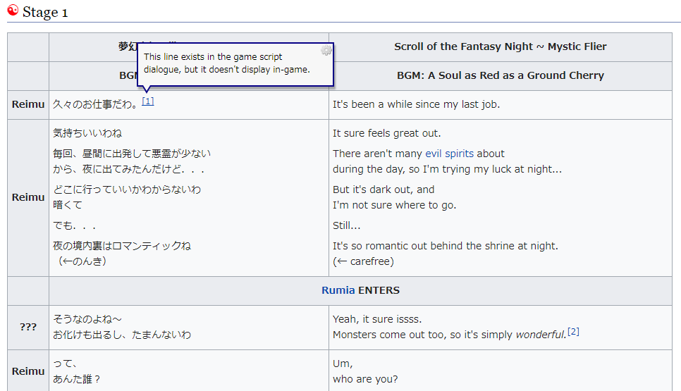Click the red yin-yang orb icon beside Stage 1
This screenshot has height=391, width=681.
point(13,10)
